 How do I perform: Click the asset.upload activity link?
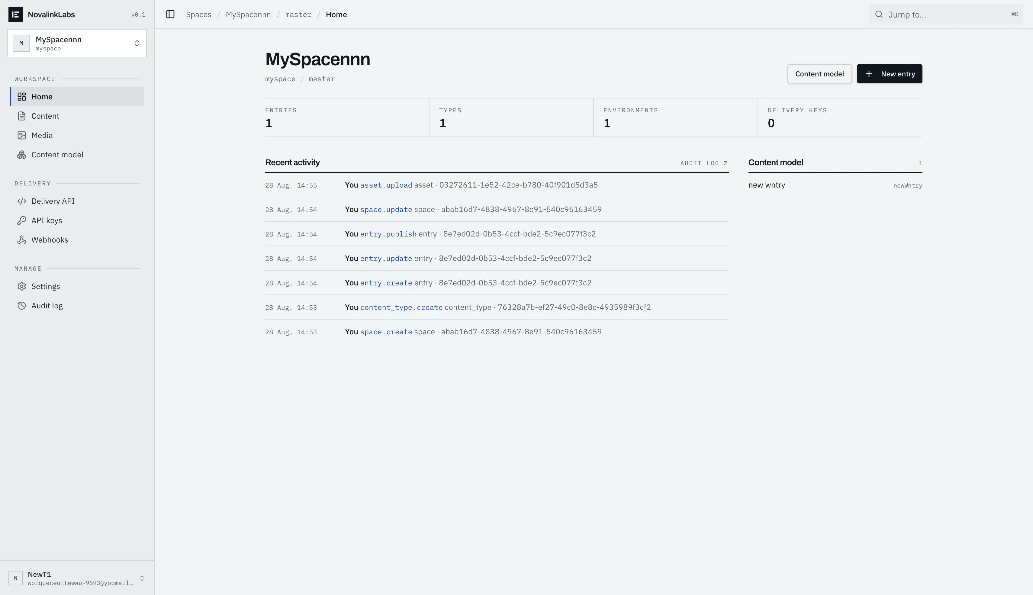pos(386,185)
